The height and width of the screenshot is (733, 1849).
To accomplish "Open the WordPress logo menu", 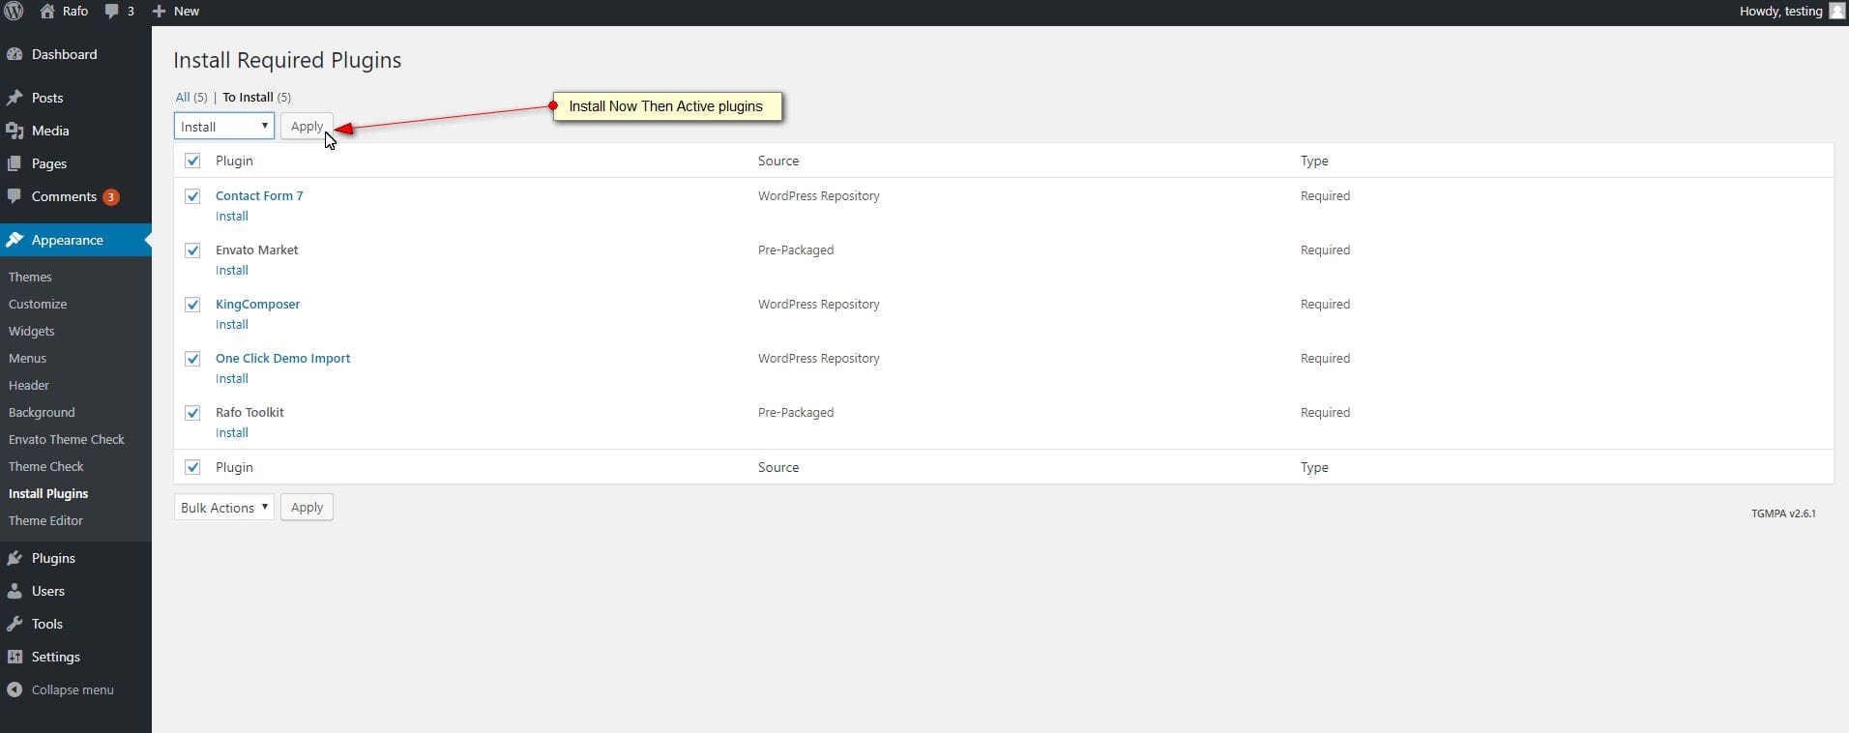I will pos(14,12).
